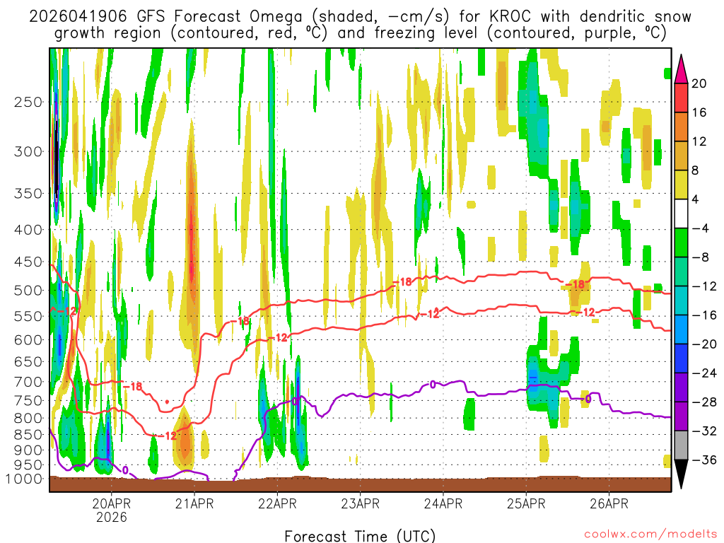This screenshot has width=724, height=543.
Task: Click the 950 pressure level label
Action: tap(28, 465)
